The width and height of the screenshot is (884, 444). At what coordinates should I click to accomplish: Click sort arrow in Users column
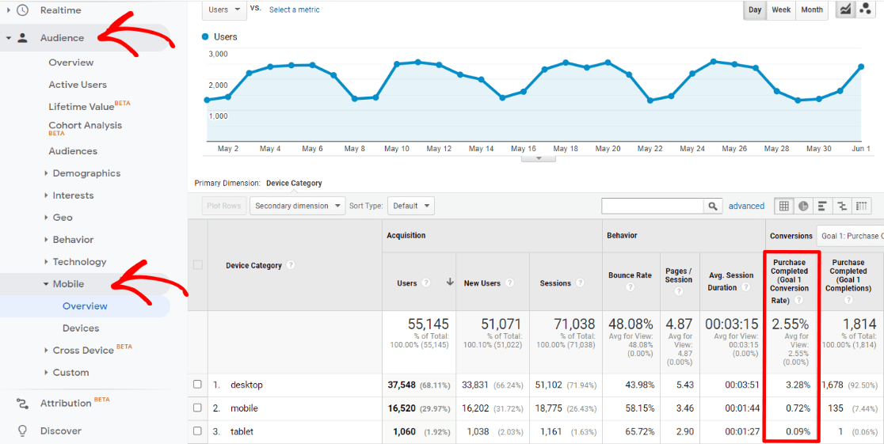[x=449, y=283]
